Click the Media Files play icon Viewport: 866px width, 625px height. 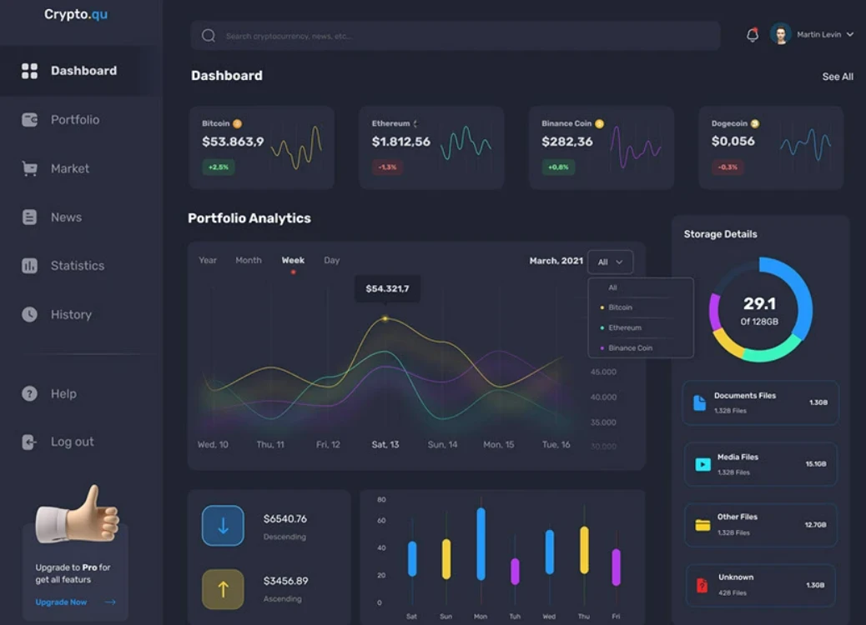(702, 464)
